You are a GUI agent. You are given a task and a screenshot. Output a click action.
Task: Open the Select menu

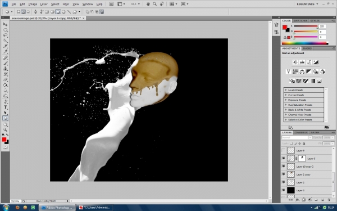click(x=55, y=4)
